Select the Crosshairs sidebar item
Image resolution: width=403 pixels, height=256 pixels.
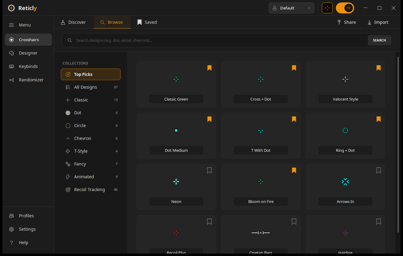click(x=28, y=40)
